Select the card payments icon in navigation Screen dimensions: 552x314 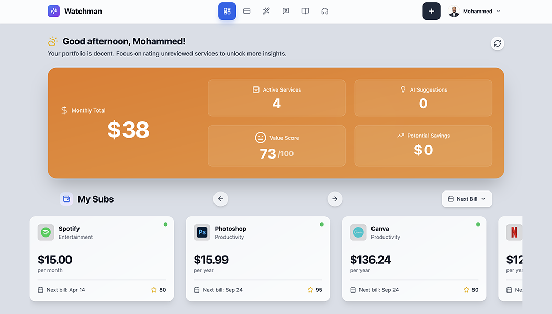(246, 11)
